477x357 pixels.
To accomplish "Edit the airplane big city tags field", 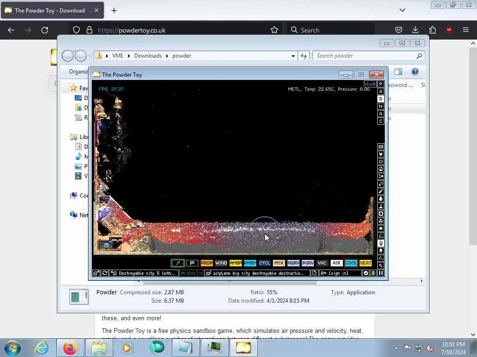I will (257, 273).
